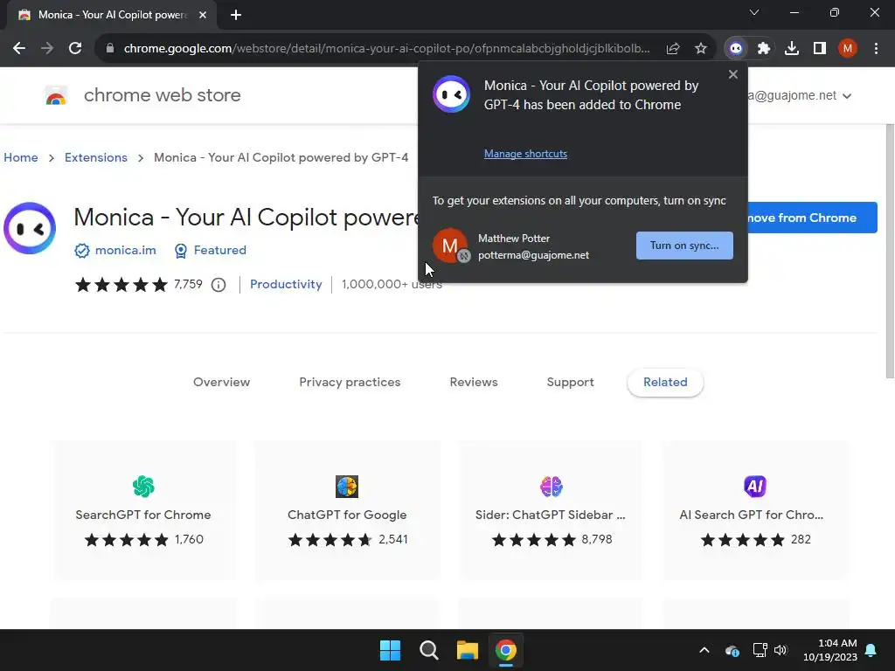Click the forward navigation arrow
895x671 pixels.
(x=47, y=49)
